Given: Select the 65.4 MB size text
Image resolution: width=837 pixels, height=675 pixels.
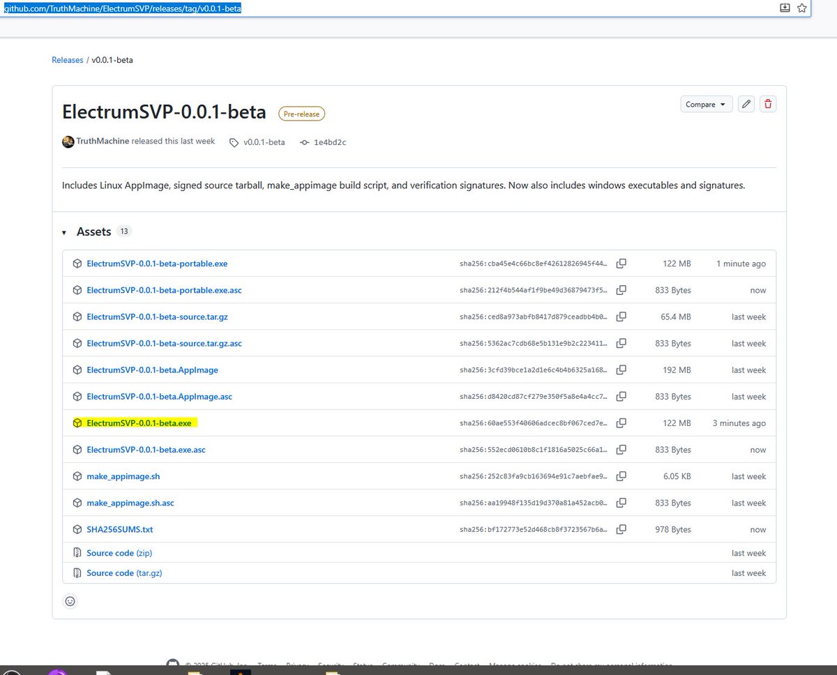Looking at the screenshot, I should point(674,317).
